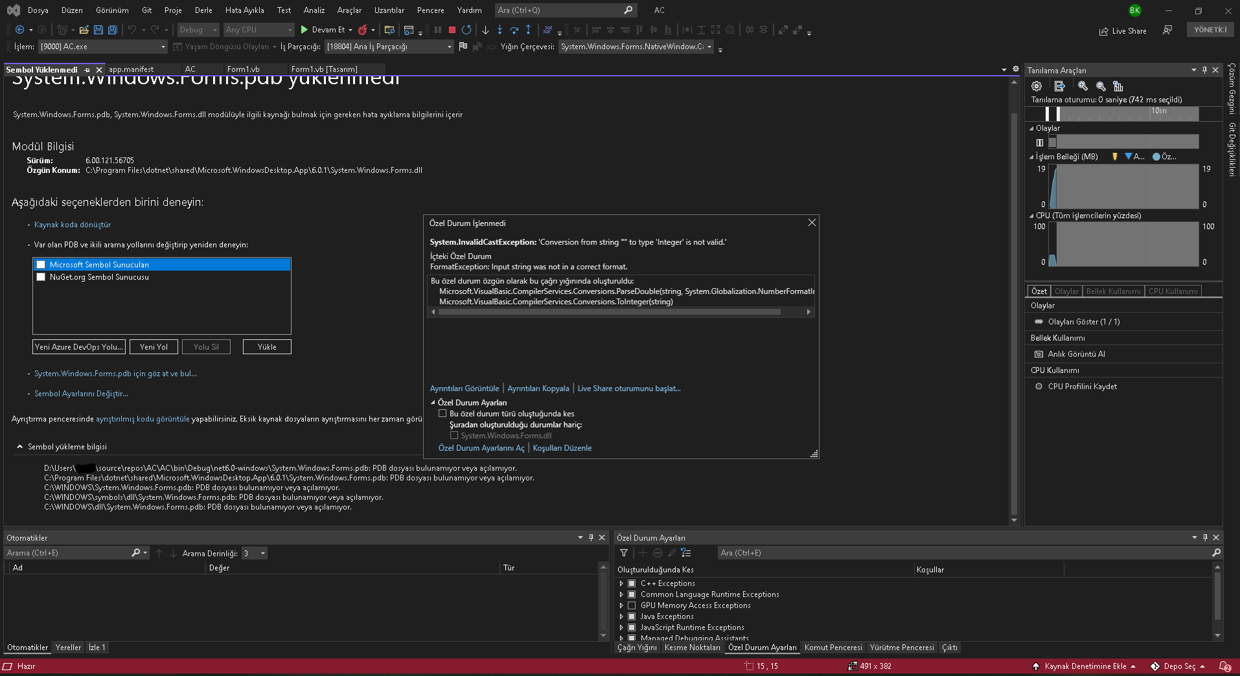Check NuGet.org Sembol Sunucusu checkbox

click(41, 277)
